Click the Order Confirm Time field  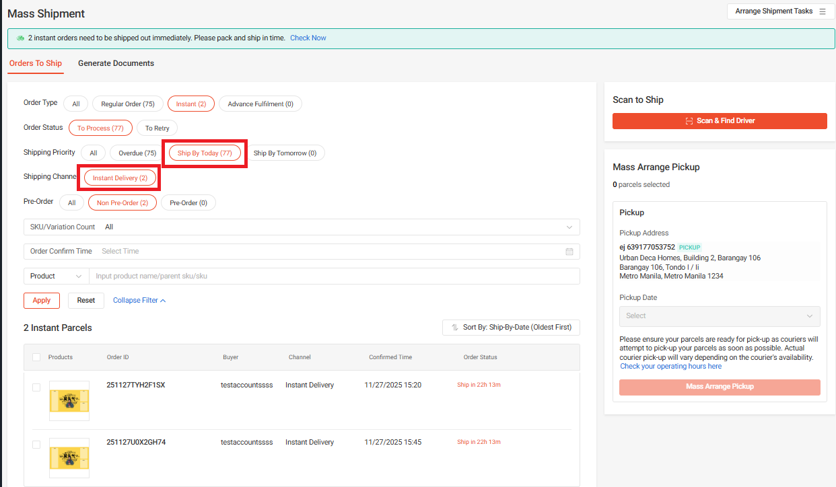coord(302,252)
